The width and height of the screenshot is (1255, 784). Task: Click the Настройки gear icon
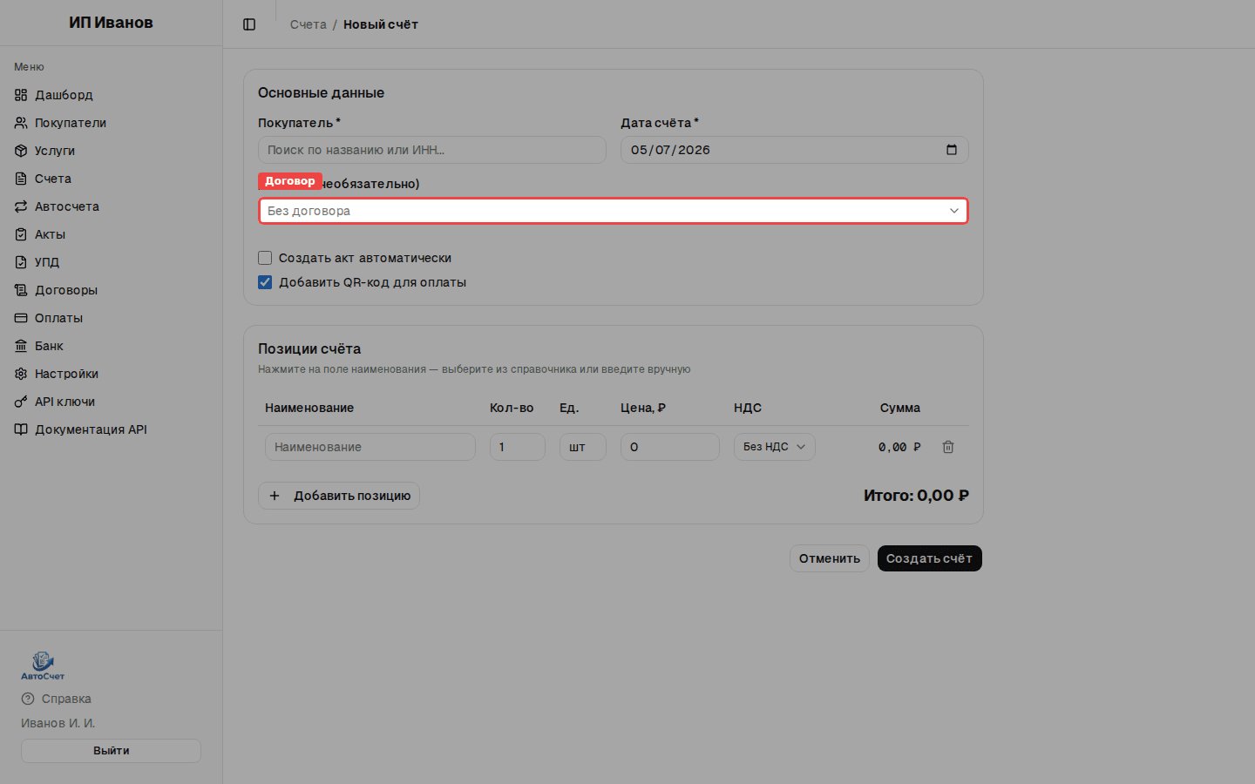(x=21, y=374)
